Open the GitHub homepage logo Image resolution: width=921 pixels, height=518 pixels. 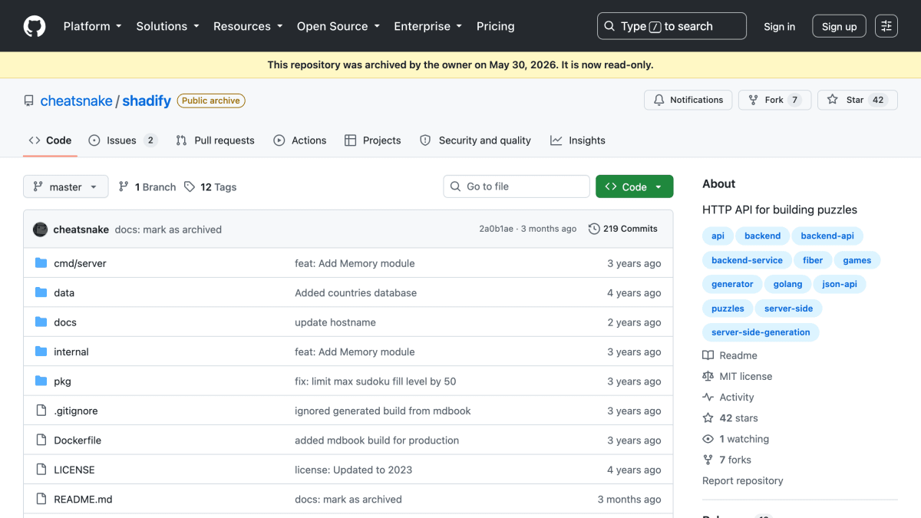click(35, 26)
